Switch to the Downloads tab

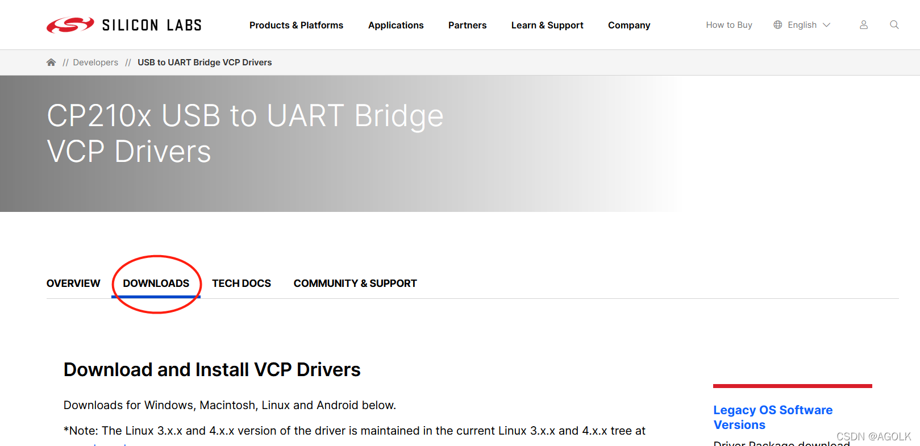[156, 284]
